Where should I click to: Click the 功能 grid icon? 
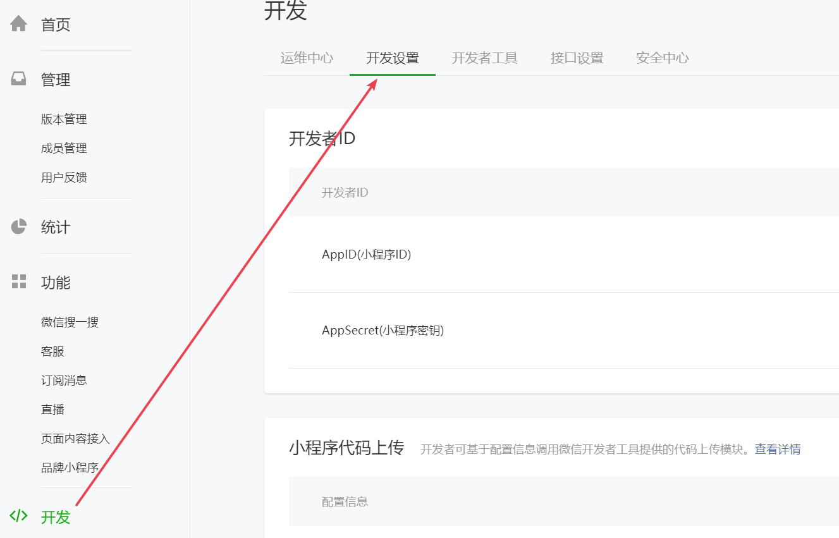[x=19, y=281]
